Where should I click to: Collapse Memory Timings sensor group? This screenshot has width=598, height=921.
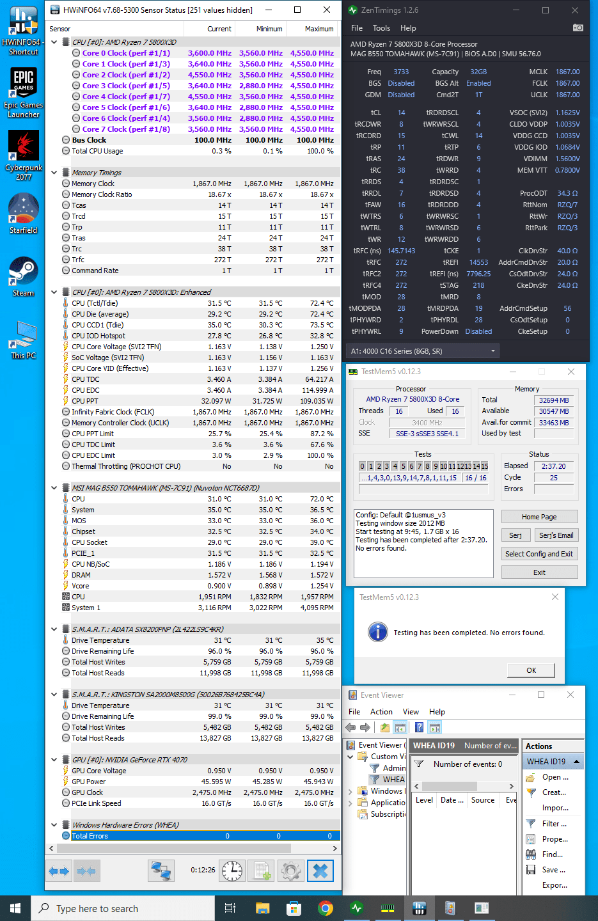click(x=54, y=173)
